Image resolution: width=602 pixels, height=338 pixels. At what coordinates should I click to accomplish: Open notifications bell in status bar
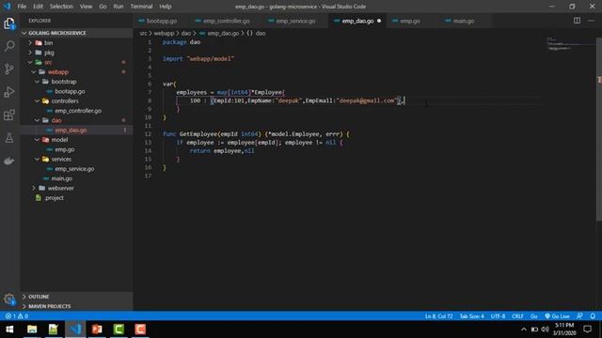tap(593, 316)
